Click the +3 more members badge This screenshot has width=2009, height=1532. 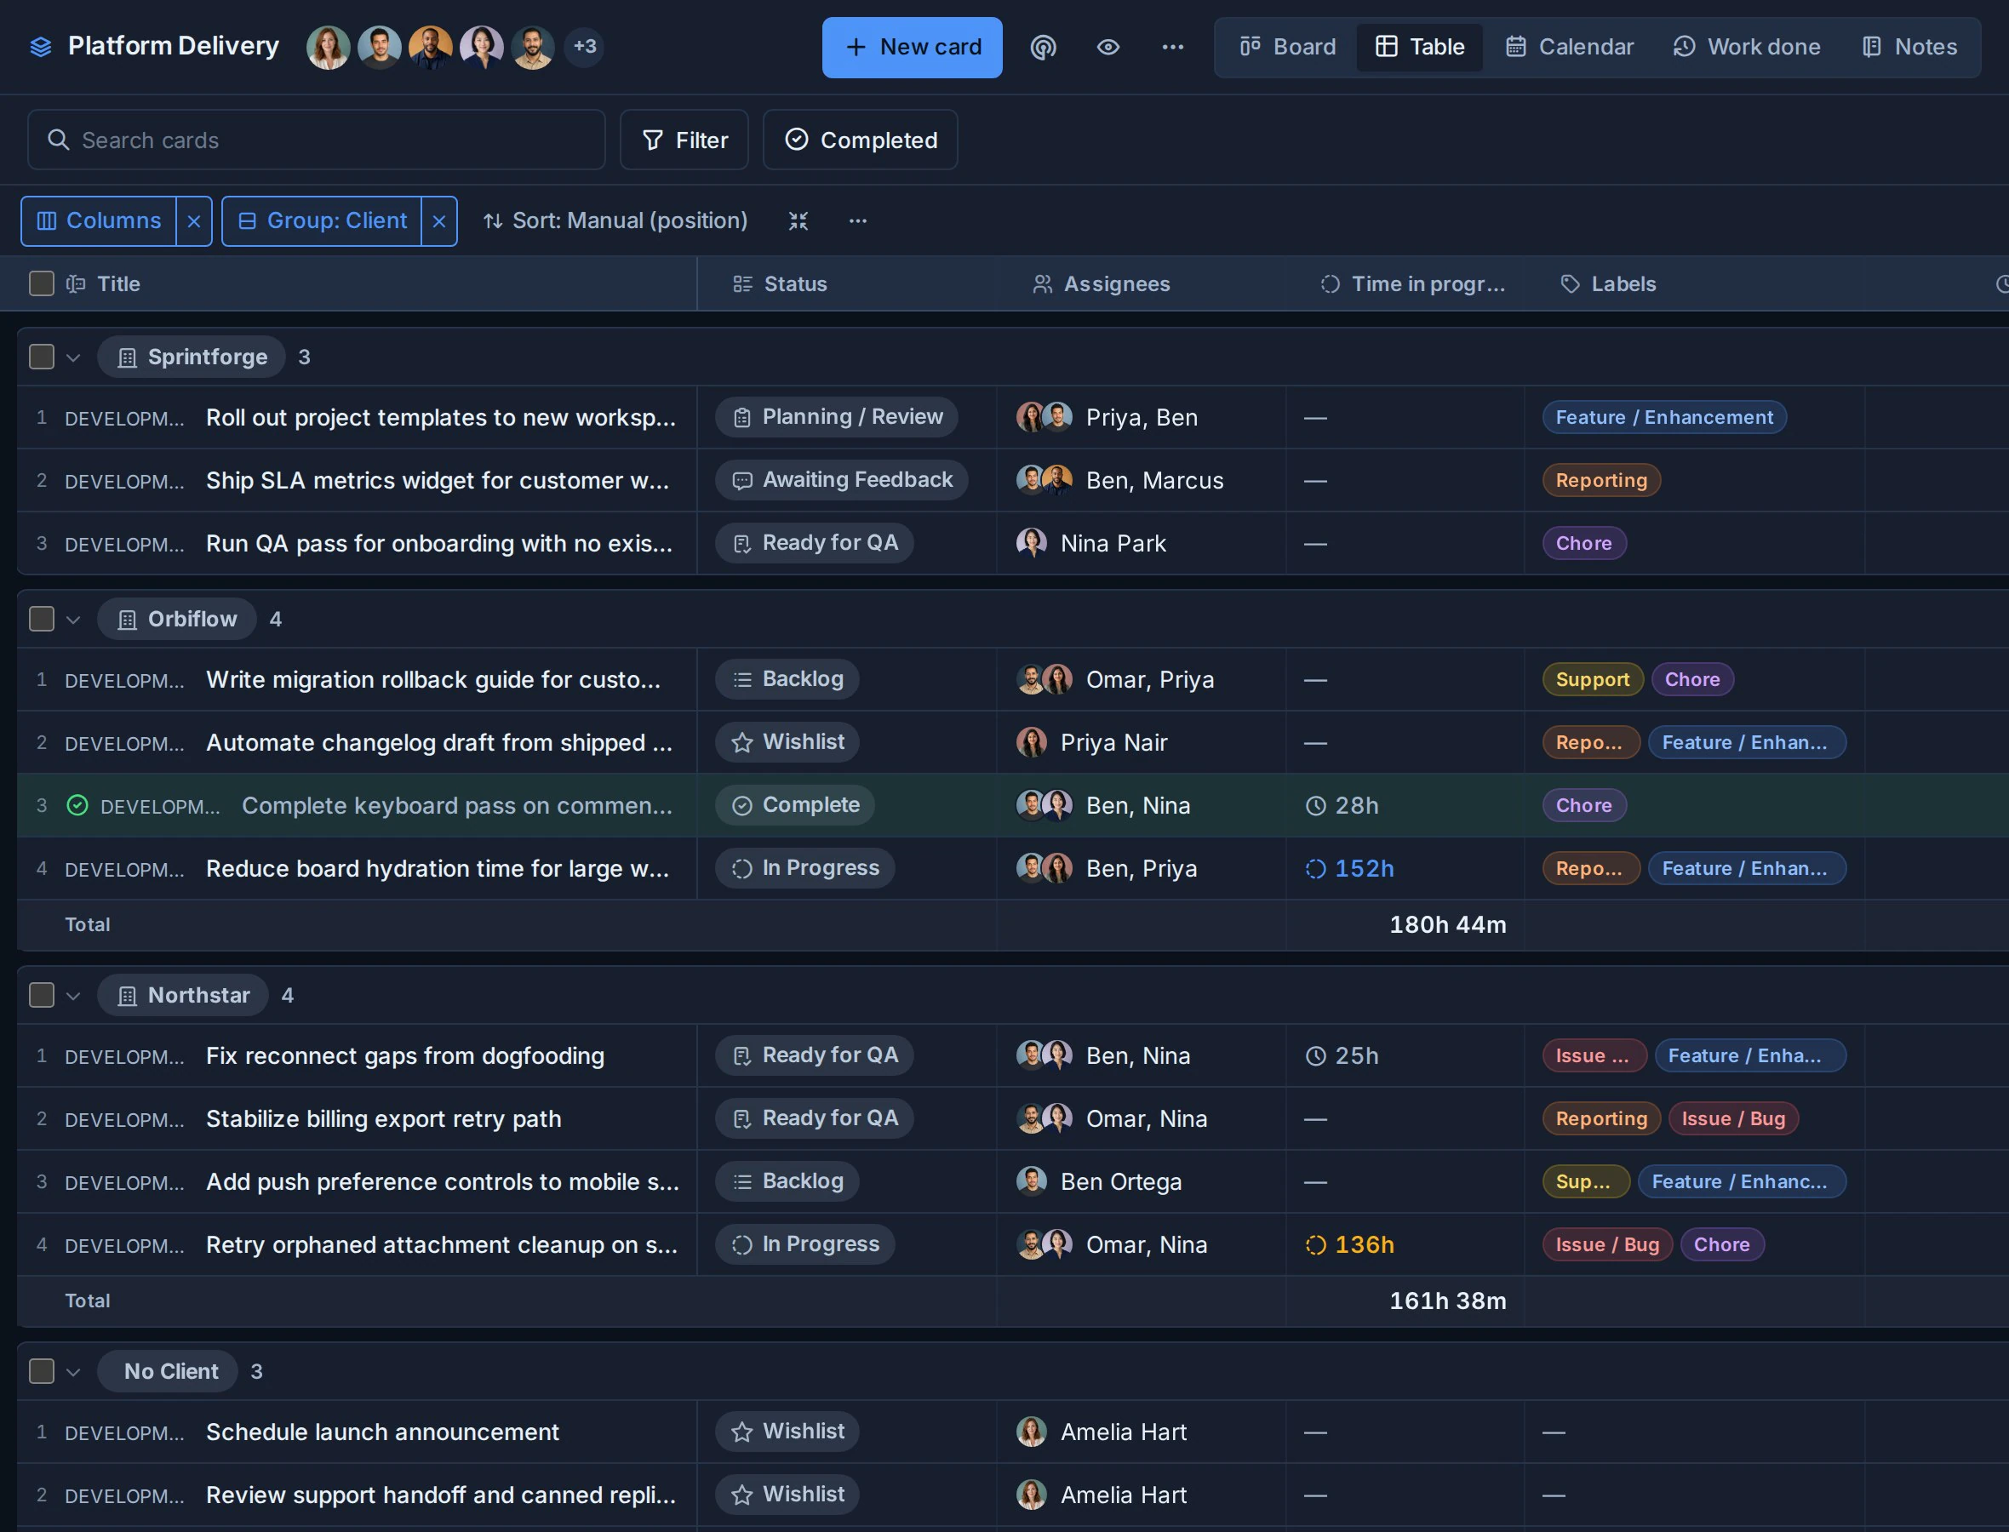click(585, 47)
